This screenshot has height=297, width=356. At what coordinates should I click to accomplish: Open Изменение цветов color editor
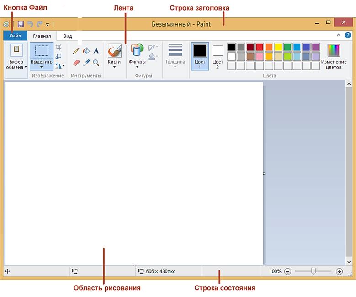[x=334, y=57]
